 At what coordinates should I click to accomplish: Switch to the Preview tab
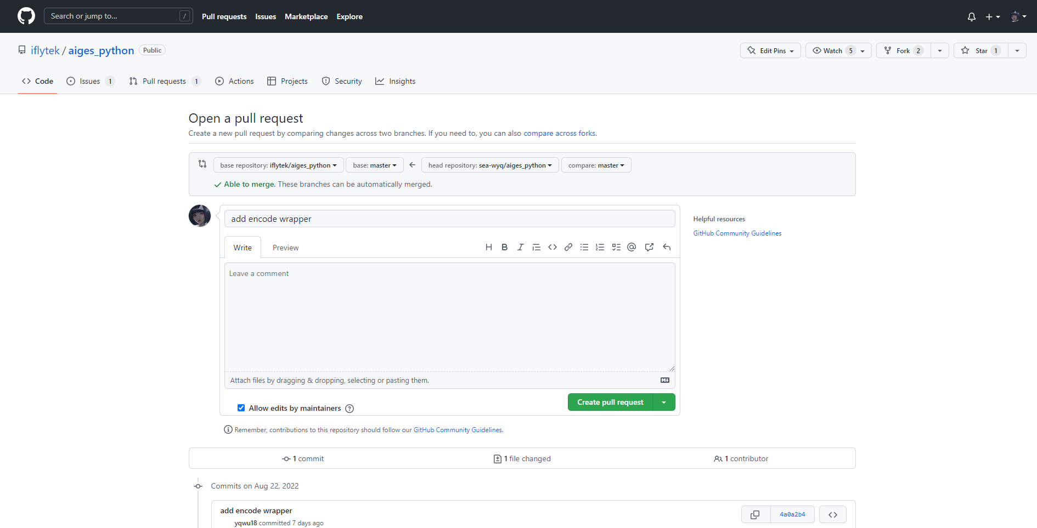pos(285,248)
